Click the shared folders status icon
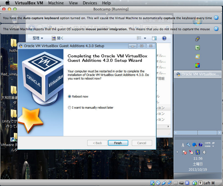The width and height of the screenshot is (223, 186). tap(175, 183)
